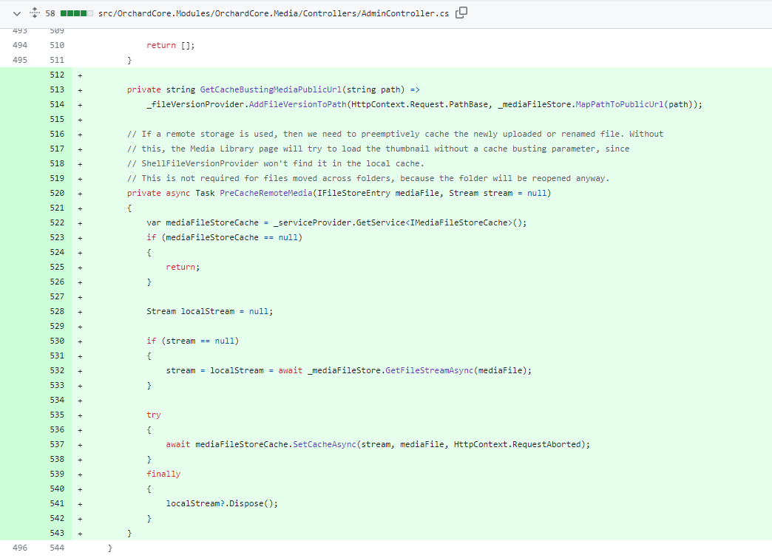Select new line number 543
This screenshot has height=558, width=772.
(57, 533)
